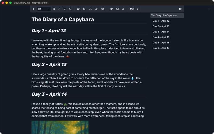Viewport: 214px width, 134px height.
Task: Toggle italic formatting
Action: click(59, 9)
